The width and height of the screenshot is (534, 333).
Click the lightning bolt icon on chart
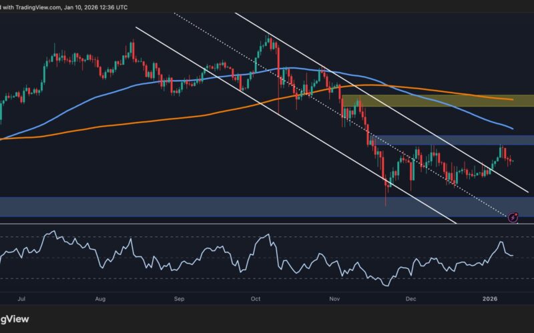coord(513,217)
